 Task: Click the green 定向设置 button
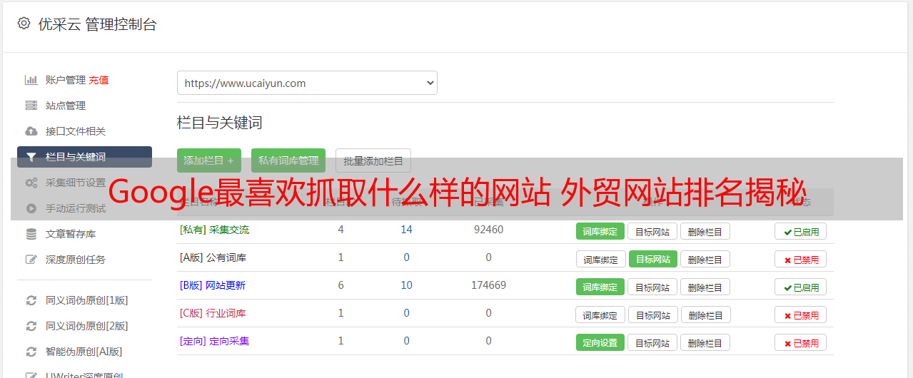pos(600,342)
